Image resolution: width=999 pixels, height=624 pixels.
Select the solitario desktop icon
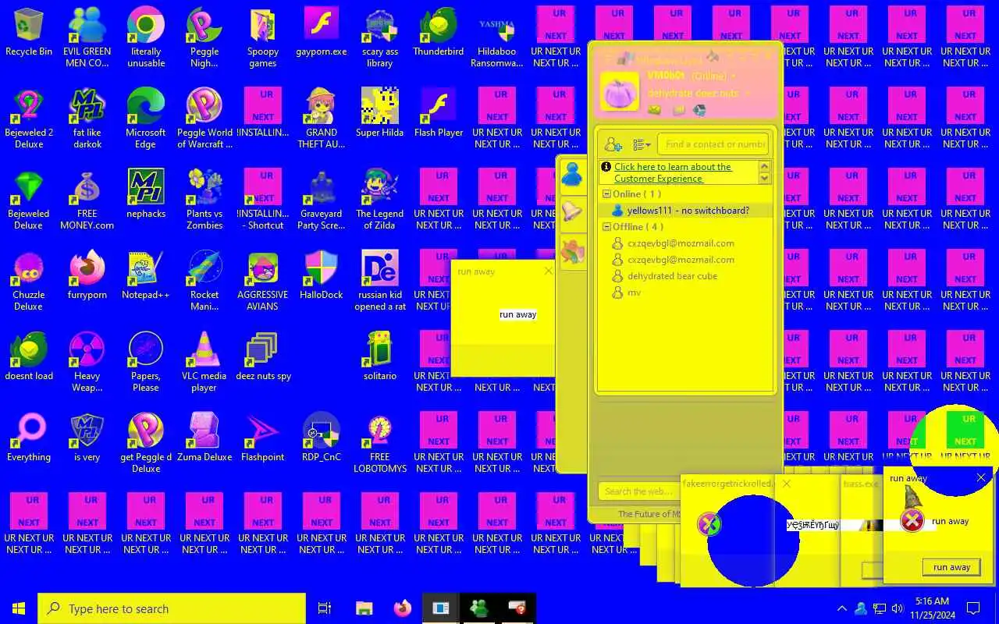(380, 357)
